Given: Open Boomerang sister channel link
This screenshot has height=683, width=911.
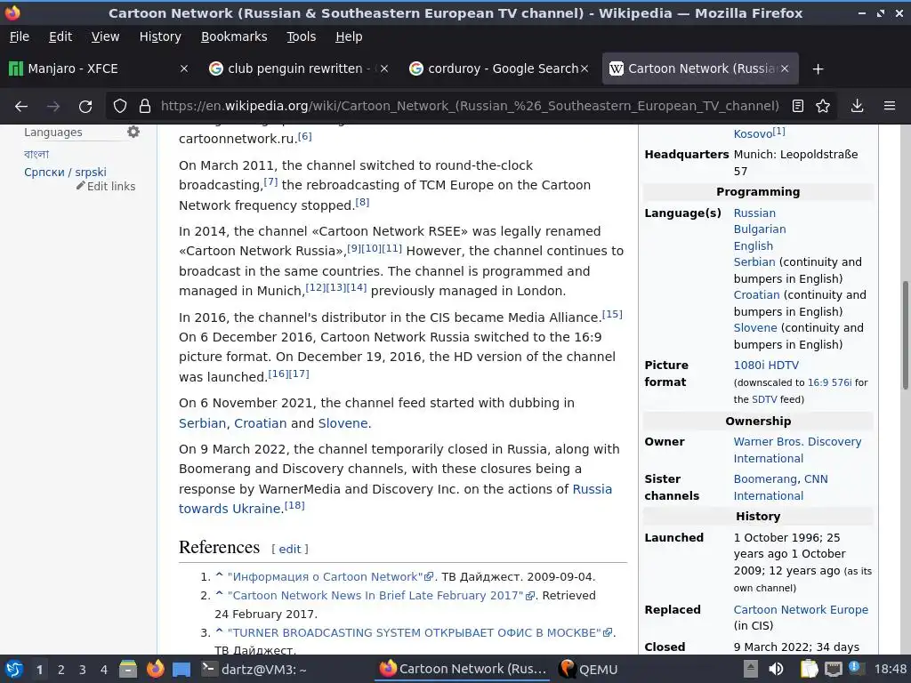Looking at the screenshot, I should coord(764,479).
